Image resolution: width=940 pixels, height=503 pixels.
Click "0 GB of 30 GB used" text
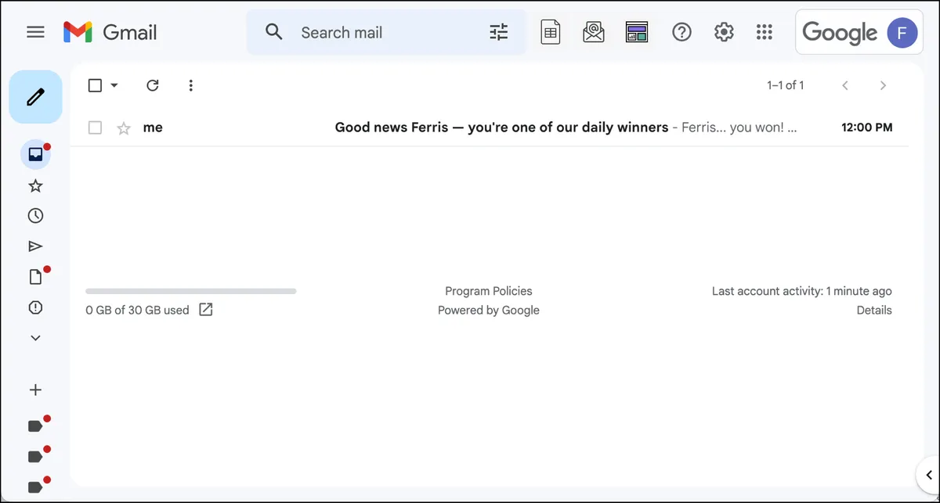click(137, 310)
